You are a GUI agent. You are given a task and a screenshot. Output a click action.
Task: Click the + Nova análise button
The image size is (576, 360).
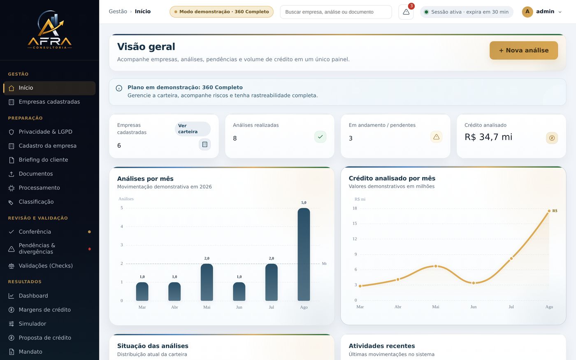click(524, 50)
